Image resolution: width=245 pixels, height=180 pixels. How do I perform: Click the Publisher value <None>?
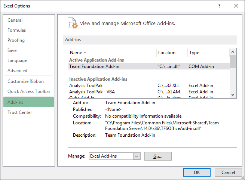(x=113, y=109)
